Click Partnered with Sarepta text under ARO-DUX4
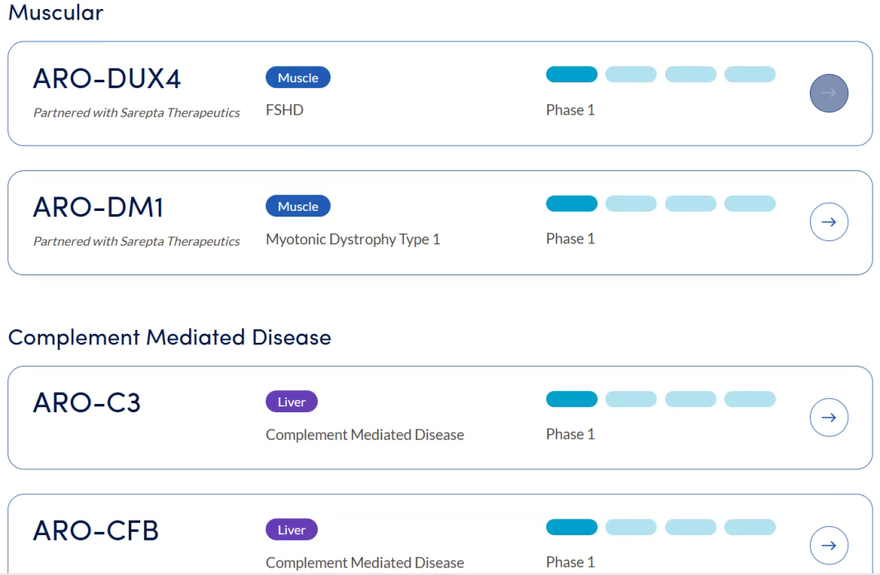The image size is (880, 575). click(x=136, y=113)
